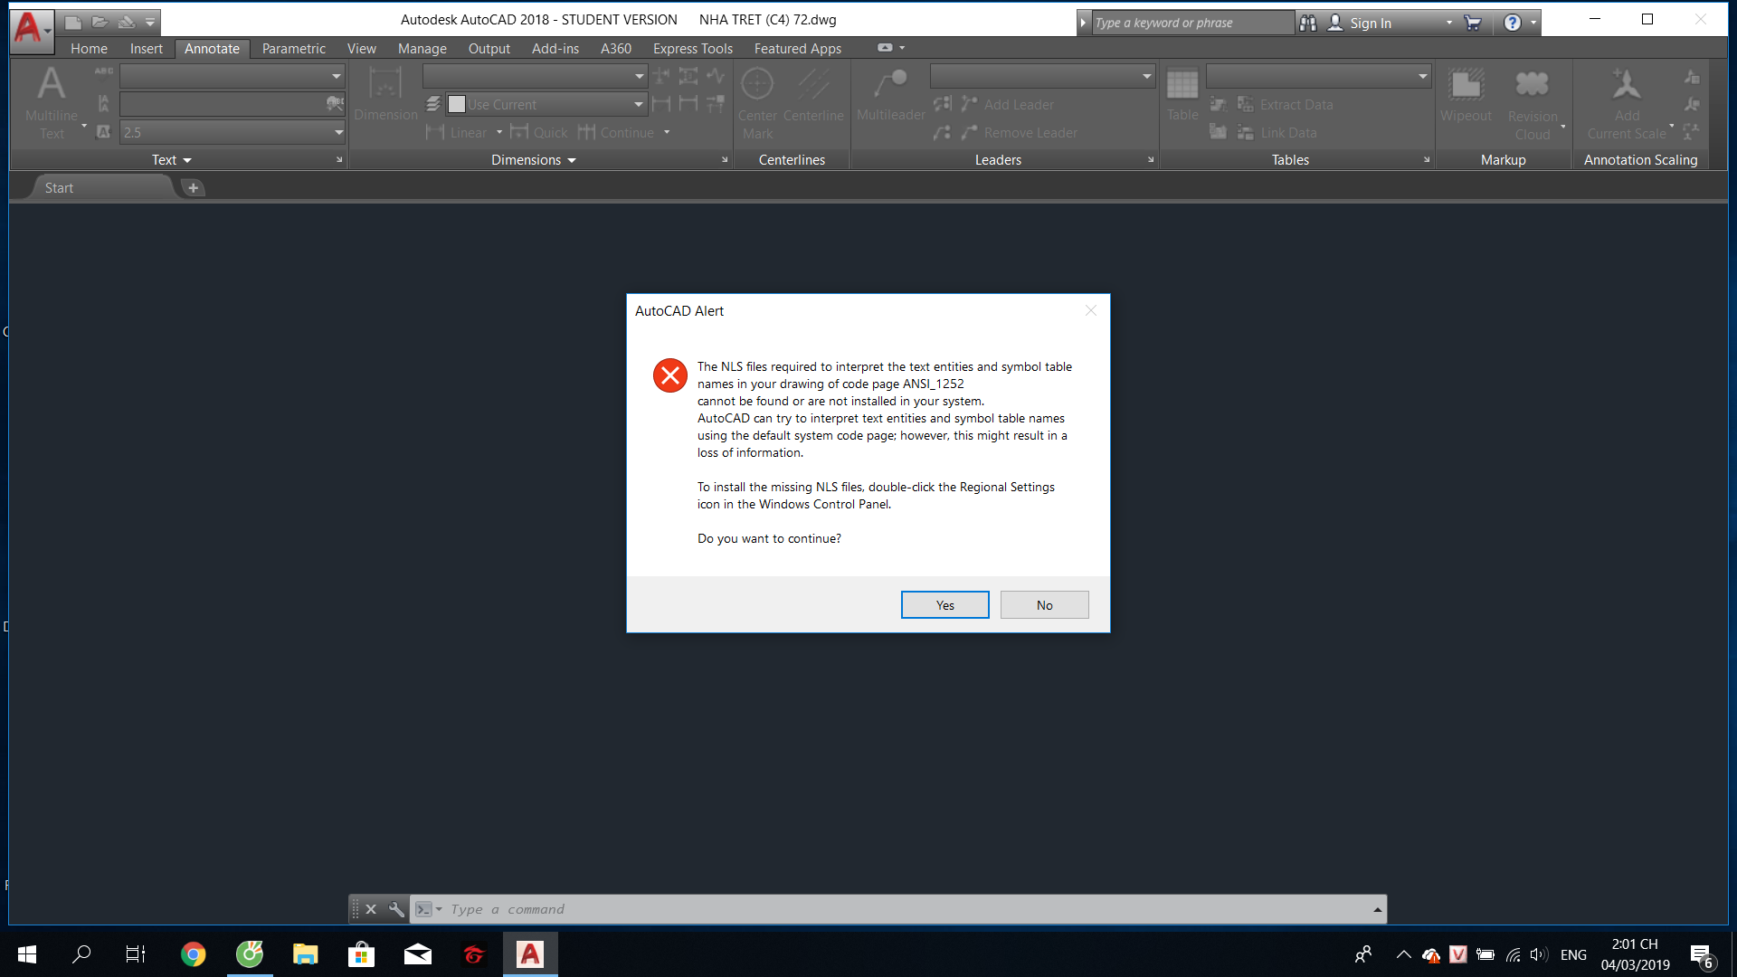Open command line customize wrench
1737x977 pixels.
pyautogui.click(x=396, y=909)
